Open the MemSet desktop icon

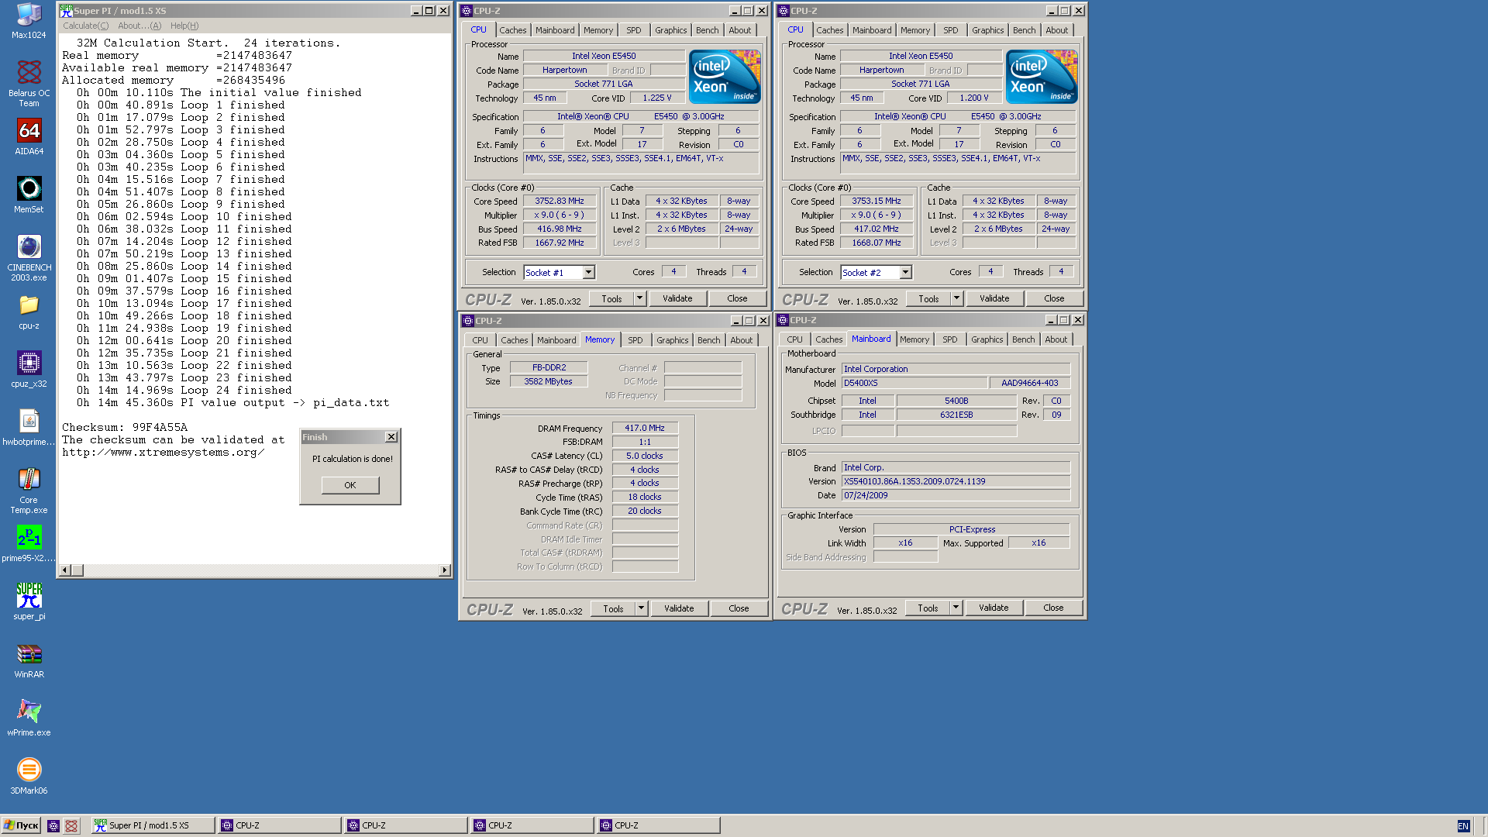tap(29, 195)
